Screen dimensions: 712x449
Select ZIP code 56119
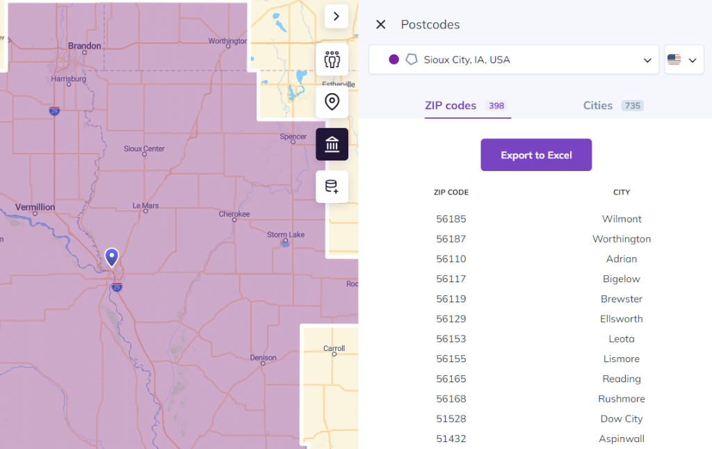451,299
